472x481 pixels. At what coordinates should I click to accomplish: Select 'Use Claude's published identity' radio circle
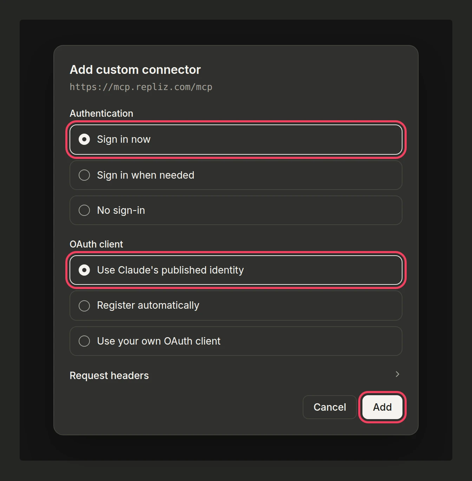pyautogui.click(x=84, y=270)
